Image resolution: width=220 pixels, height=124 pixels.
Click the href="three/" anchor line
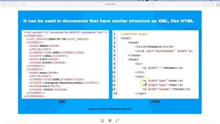(166, 89)
